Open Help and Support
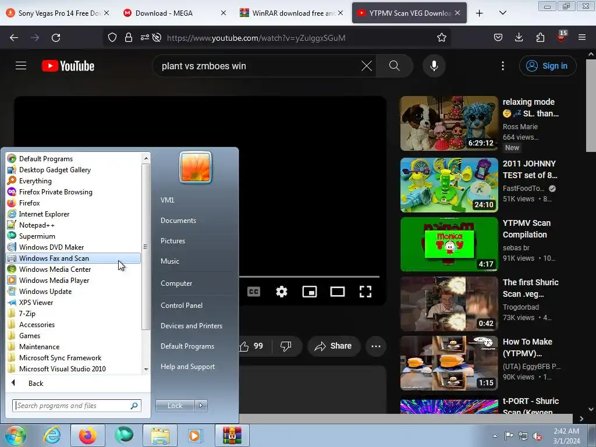The image size is (596, 447). pyautogui.click(x=187, y=367)
